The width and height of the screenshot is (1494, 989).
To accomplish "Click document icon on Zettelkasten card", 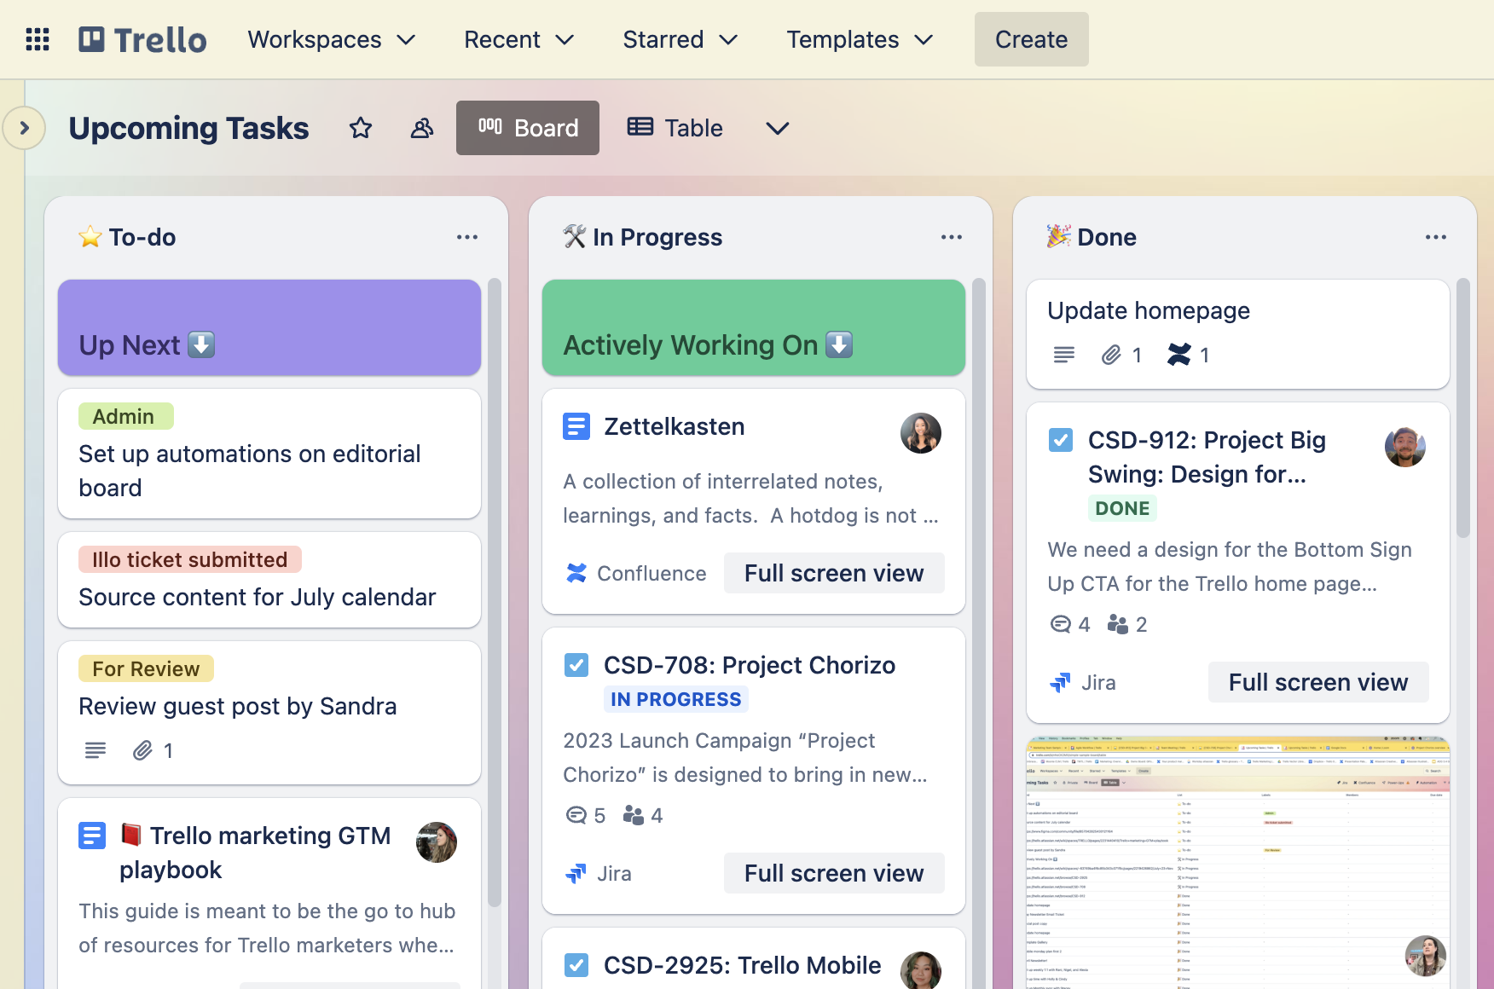I will coord(576,426).
